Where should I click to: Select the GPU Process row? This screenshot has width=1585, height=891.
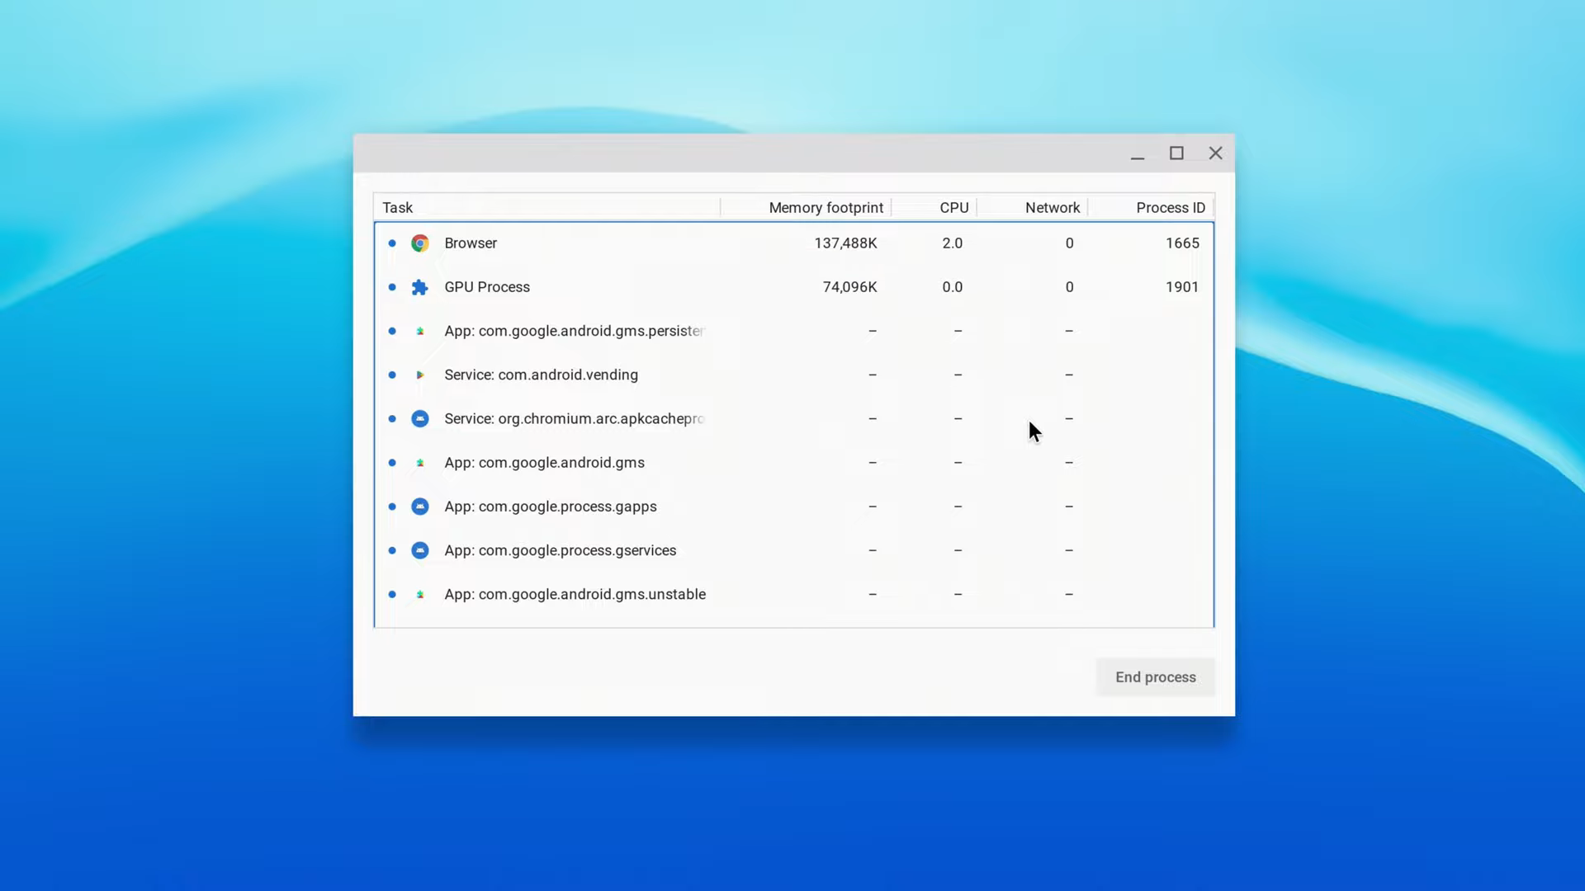[x=660, y=286]
